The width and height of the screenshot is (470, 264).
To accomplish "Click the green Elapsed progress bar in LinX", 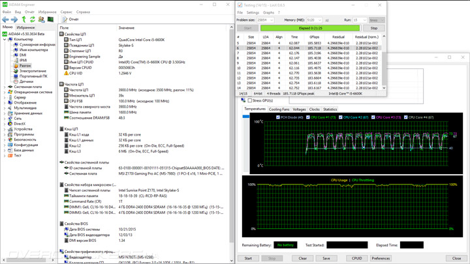I will (311, 29).
